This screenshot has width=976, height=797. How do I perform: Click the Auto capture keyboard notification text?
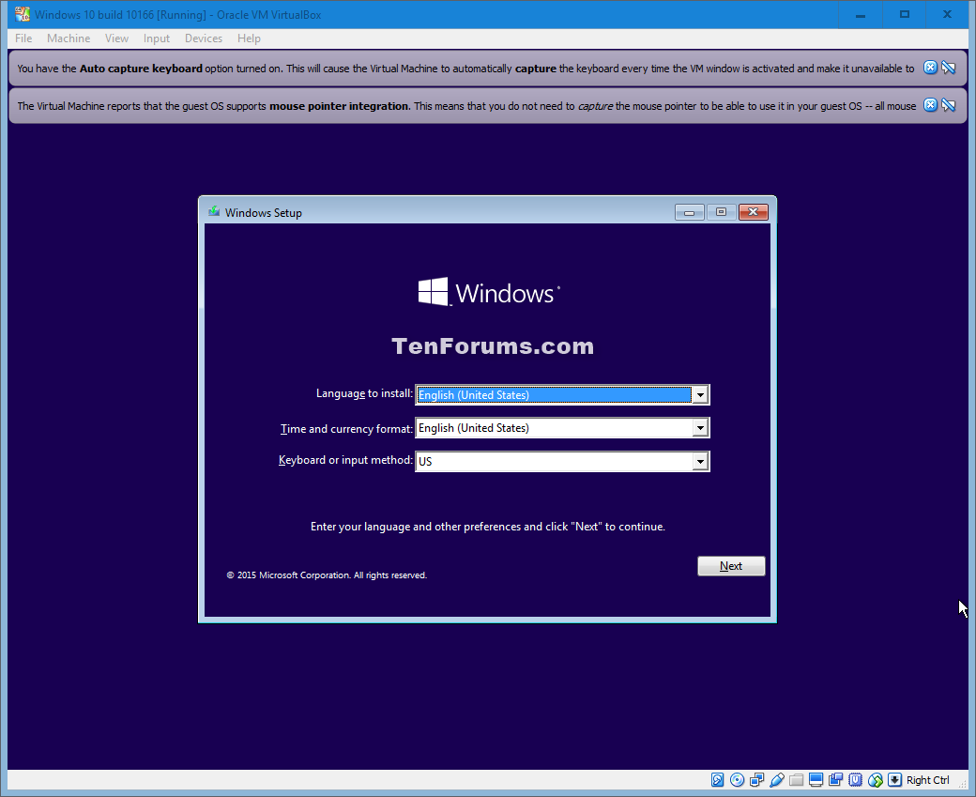465,69
